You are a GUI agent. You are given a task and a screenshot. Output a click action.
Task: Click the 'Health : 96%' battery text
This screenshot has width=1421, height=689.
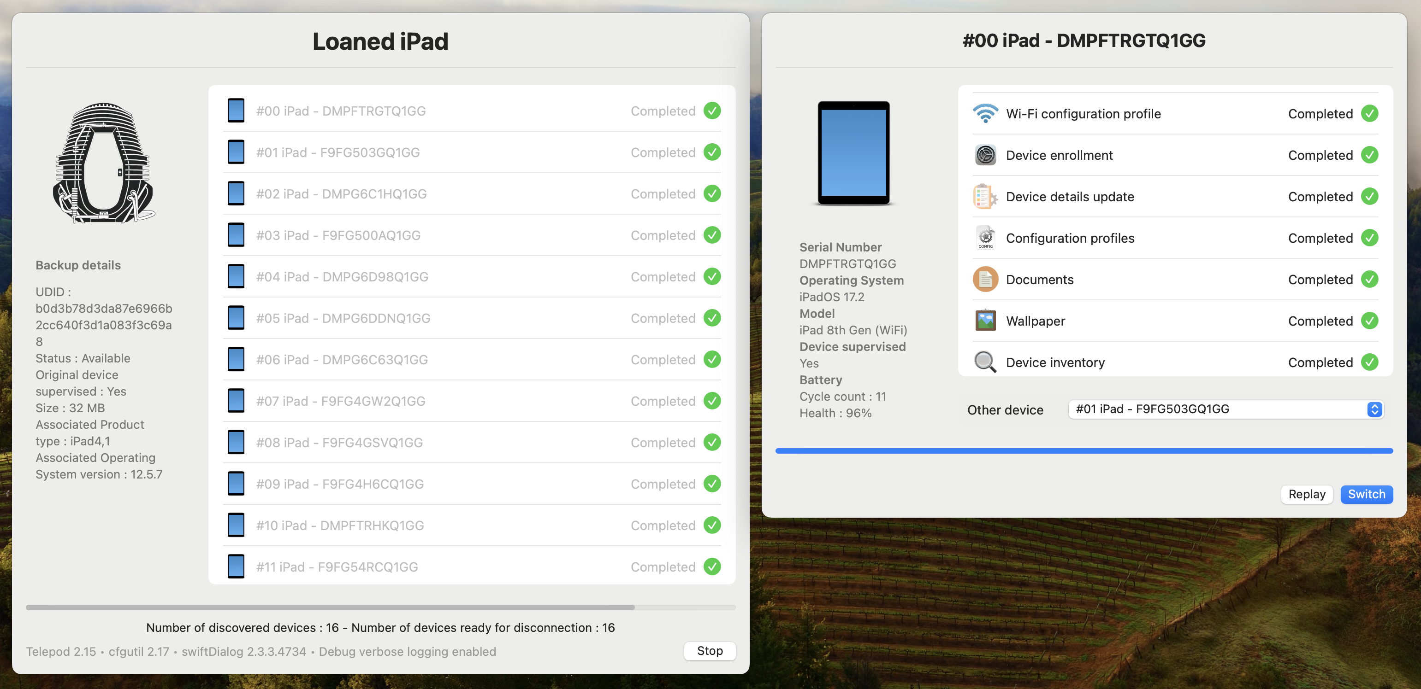pyautogui.click(x=836, y=413)
